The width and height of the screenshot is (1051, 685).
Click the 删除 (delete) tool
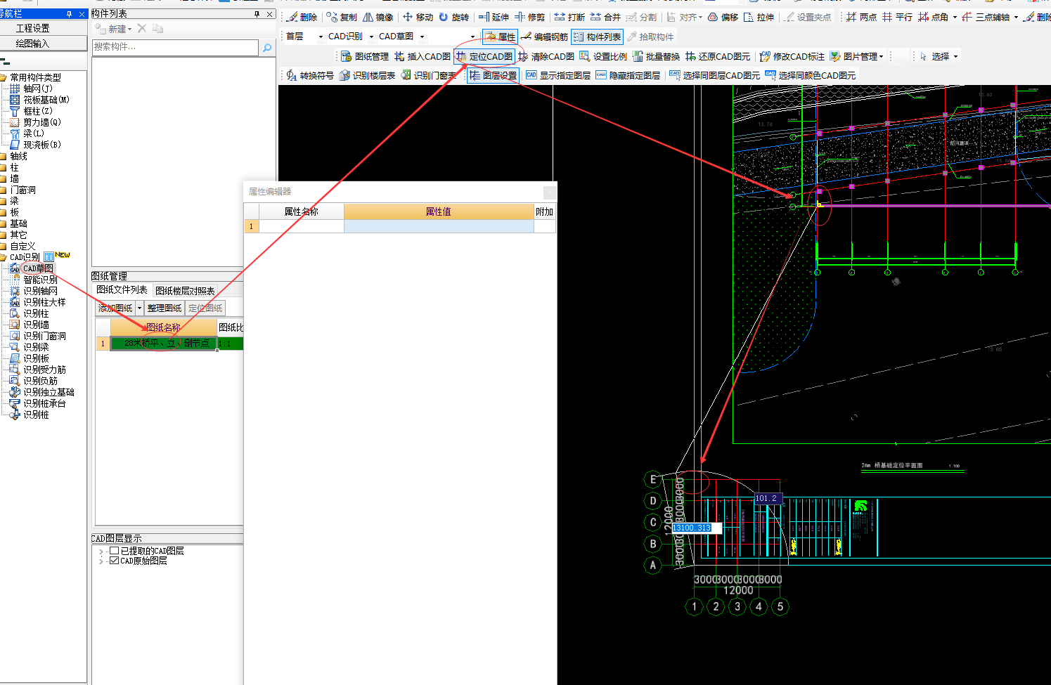point(302,17)
